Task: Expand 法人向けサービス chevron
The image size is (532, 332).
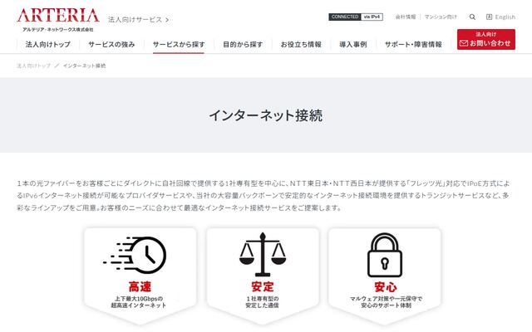Action: coord(167,20)
